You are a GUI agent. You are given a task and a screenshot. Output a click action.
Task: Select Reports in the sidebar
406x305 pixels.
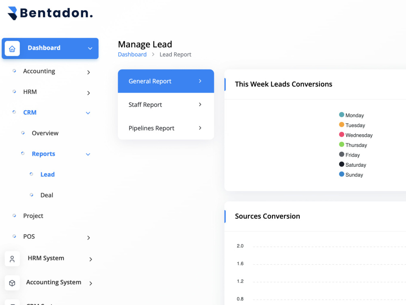(43, 154)
